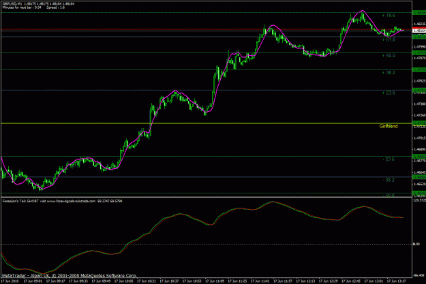Image resolution: width=426 pixels, height=284 pixels.
Task: Select the '- 23.6' Fibonacci level label
Action: (389, 159)
